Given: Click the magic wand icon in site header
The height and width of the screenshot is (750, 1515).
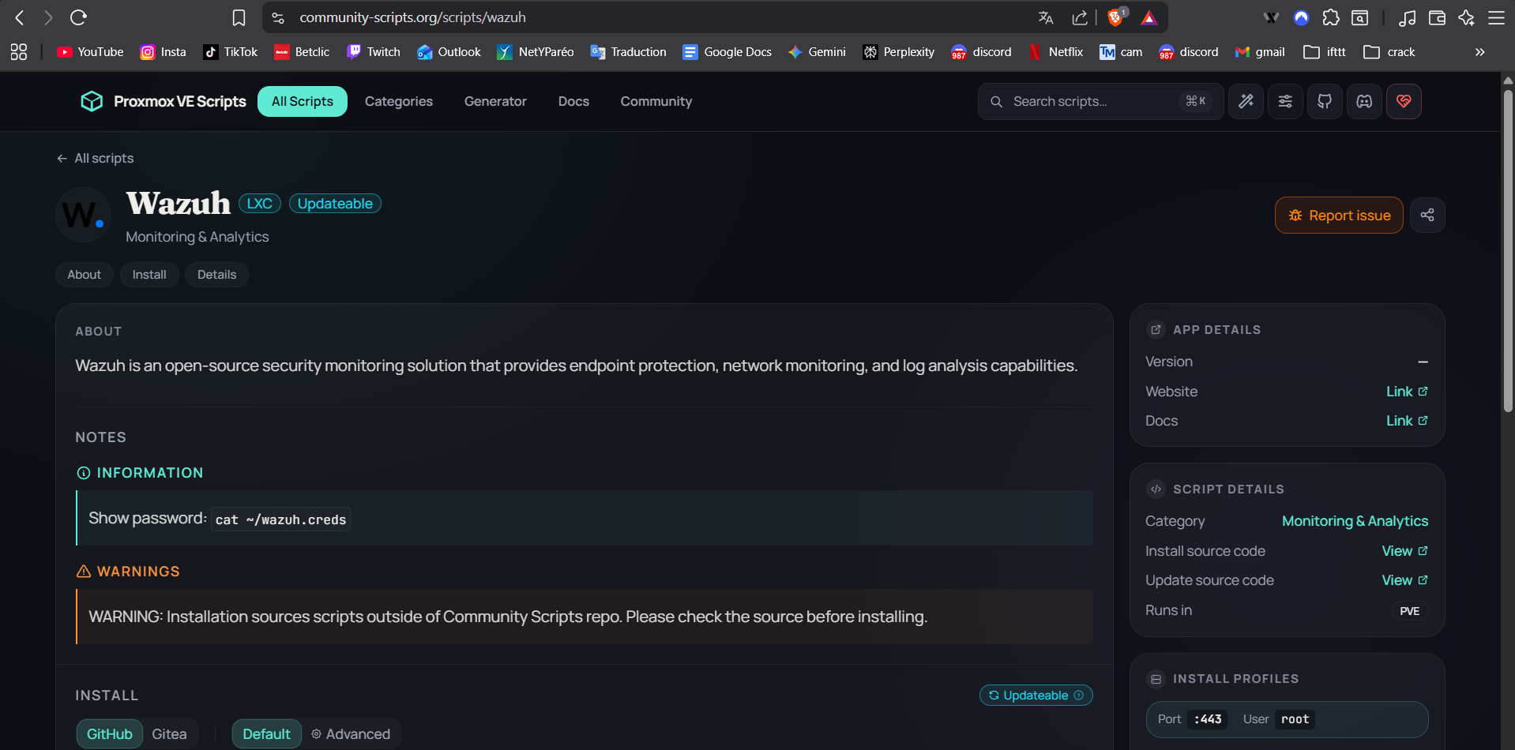Looking at the screenshot, I should (1246, 101).
